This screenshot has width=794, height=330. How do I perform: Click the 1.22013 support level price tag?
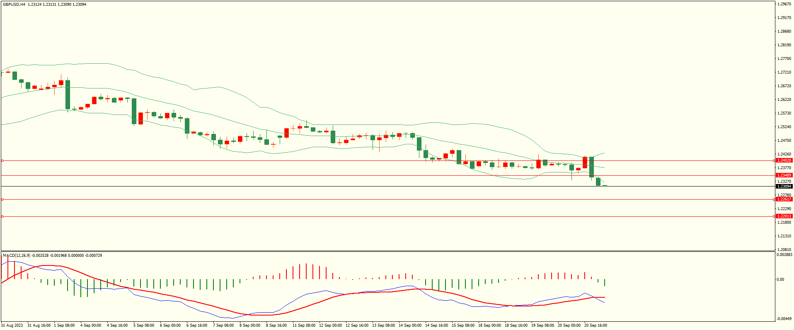pos(784,216)
